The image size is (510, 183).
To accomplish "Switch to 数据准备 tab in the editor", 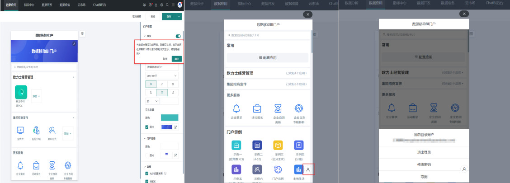I will 65,5.
